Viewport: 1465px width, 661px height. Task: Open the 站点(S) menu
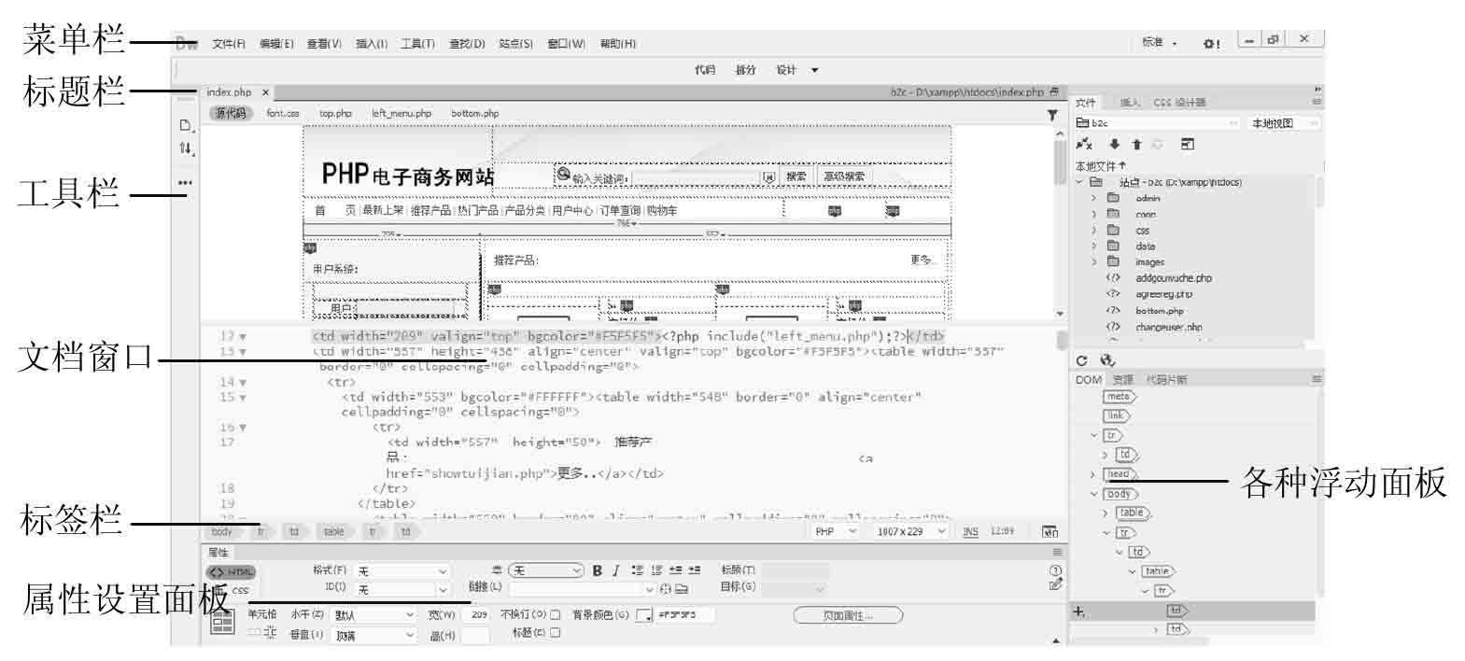point(515,44)
